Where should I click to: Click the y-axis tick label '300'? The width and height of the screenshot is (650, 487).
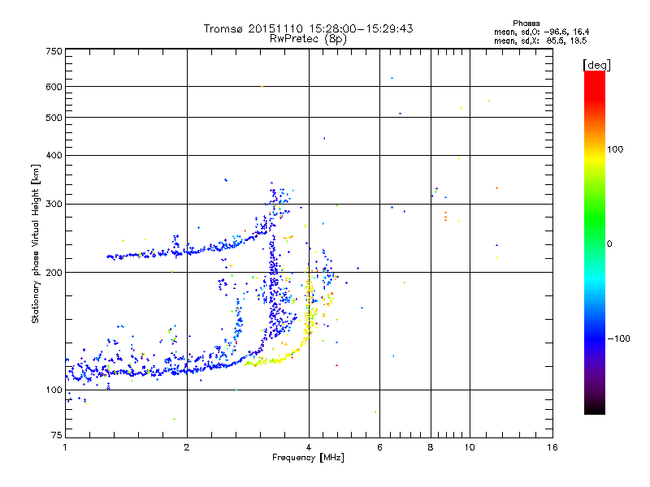(x=54, y=205)
